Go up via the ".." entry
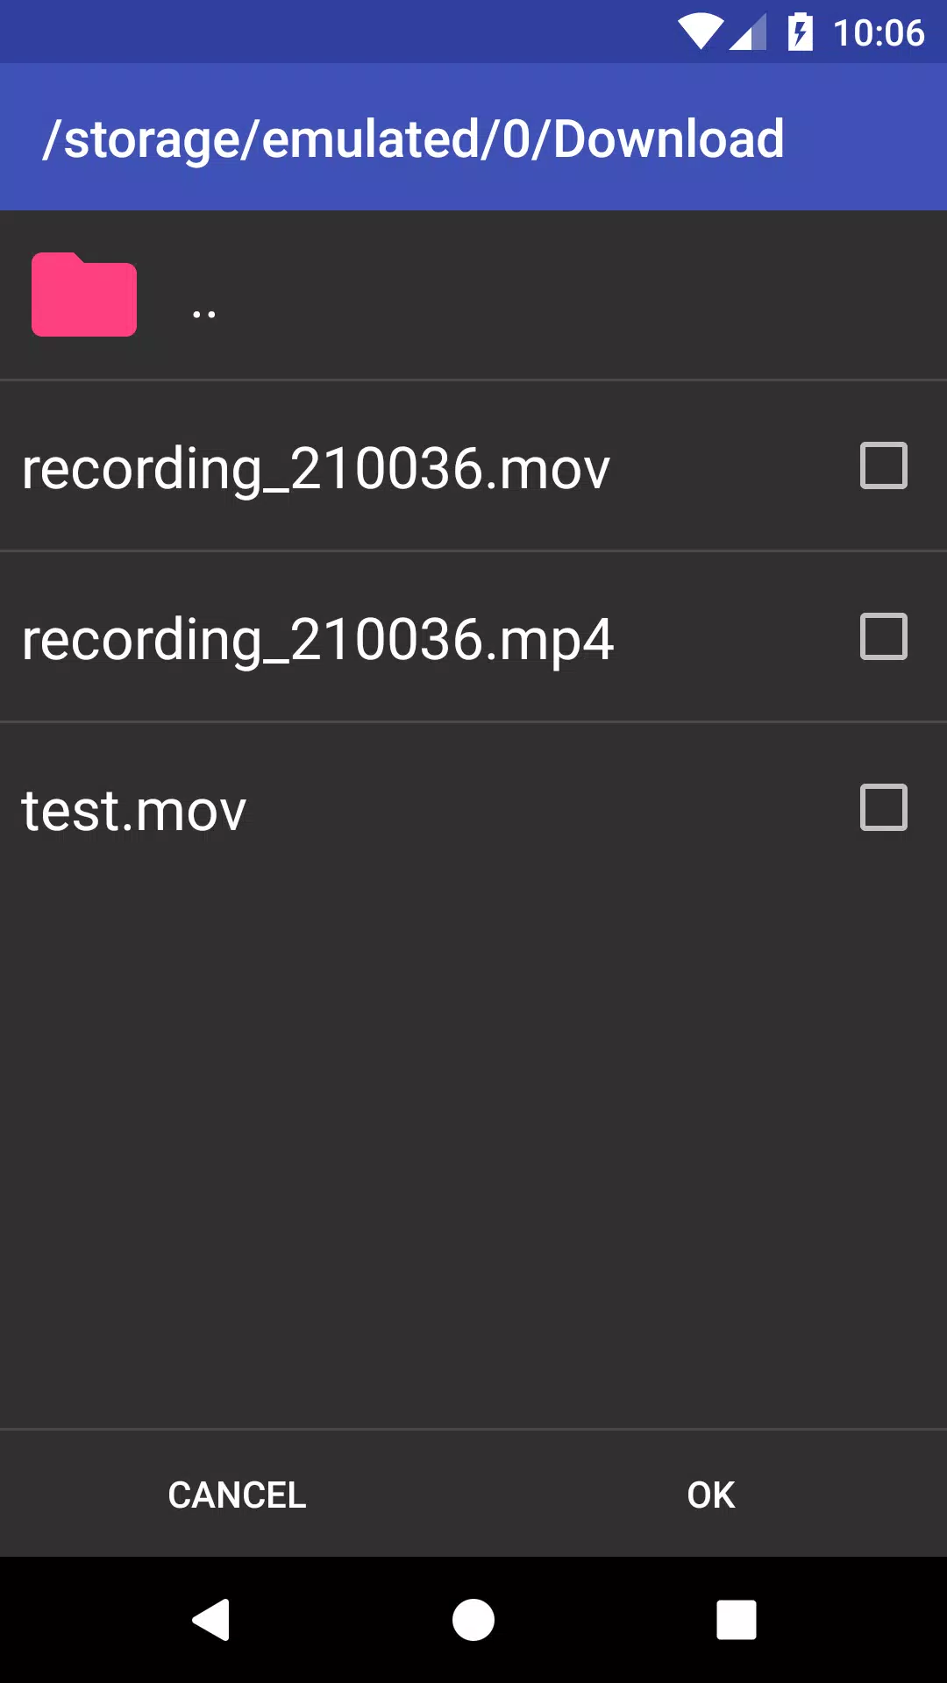This screenshot has height=1683, width=947. (204, 312)
